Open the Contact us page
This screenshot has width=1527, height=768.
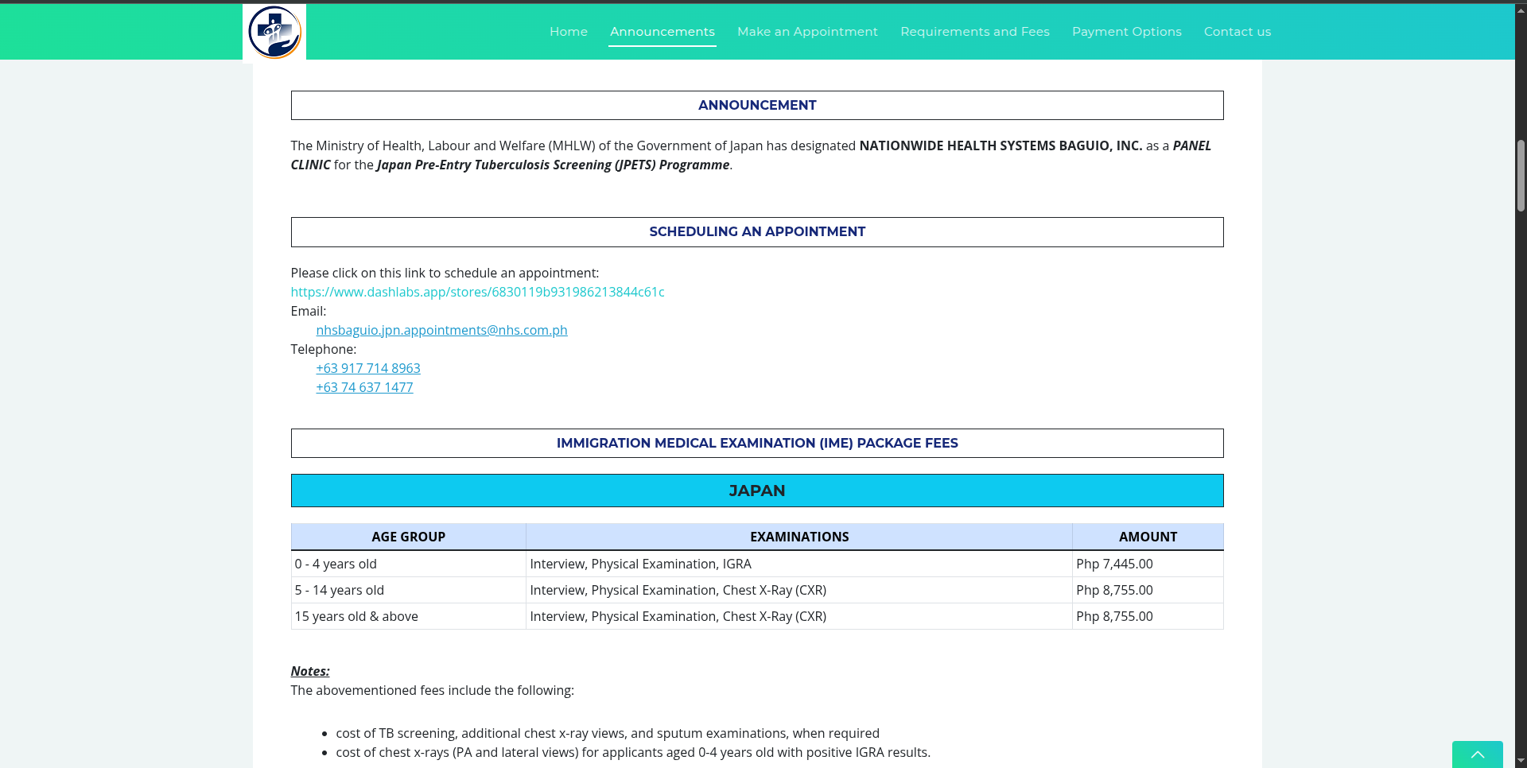1238,32
